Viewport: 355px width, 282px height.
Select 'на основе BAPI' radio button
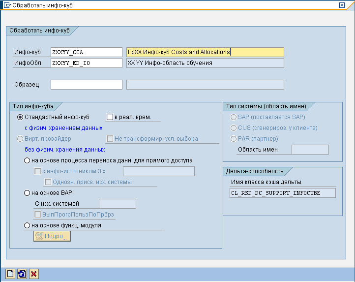pyautogui.click(x=27, y=193)
